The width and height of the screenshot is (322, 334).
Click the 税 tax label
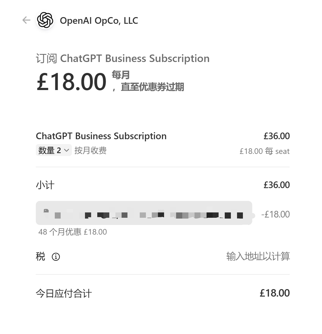pos(40,257)
